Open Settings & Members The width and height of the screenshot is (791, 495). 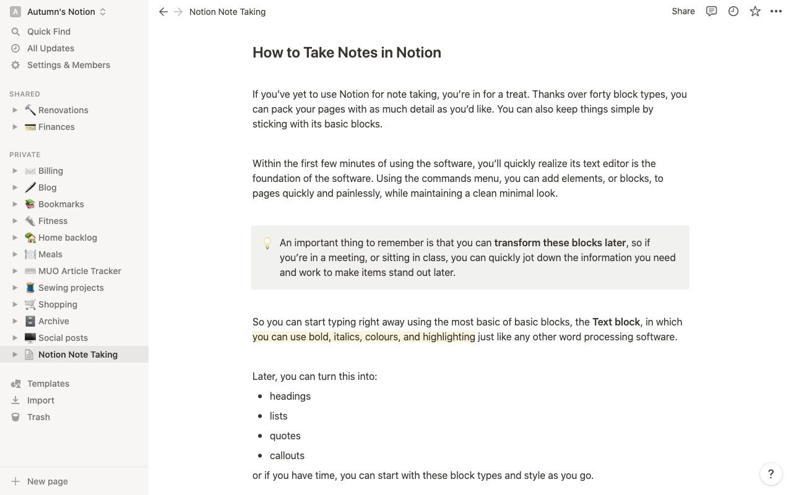click(x=68, y=65)
